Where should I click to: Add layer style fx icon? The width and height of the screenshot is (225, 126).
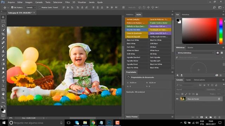pos(197,117)
